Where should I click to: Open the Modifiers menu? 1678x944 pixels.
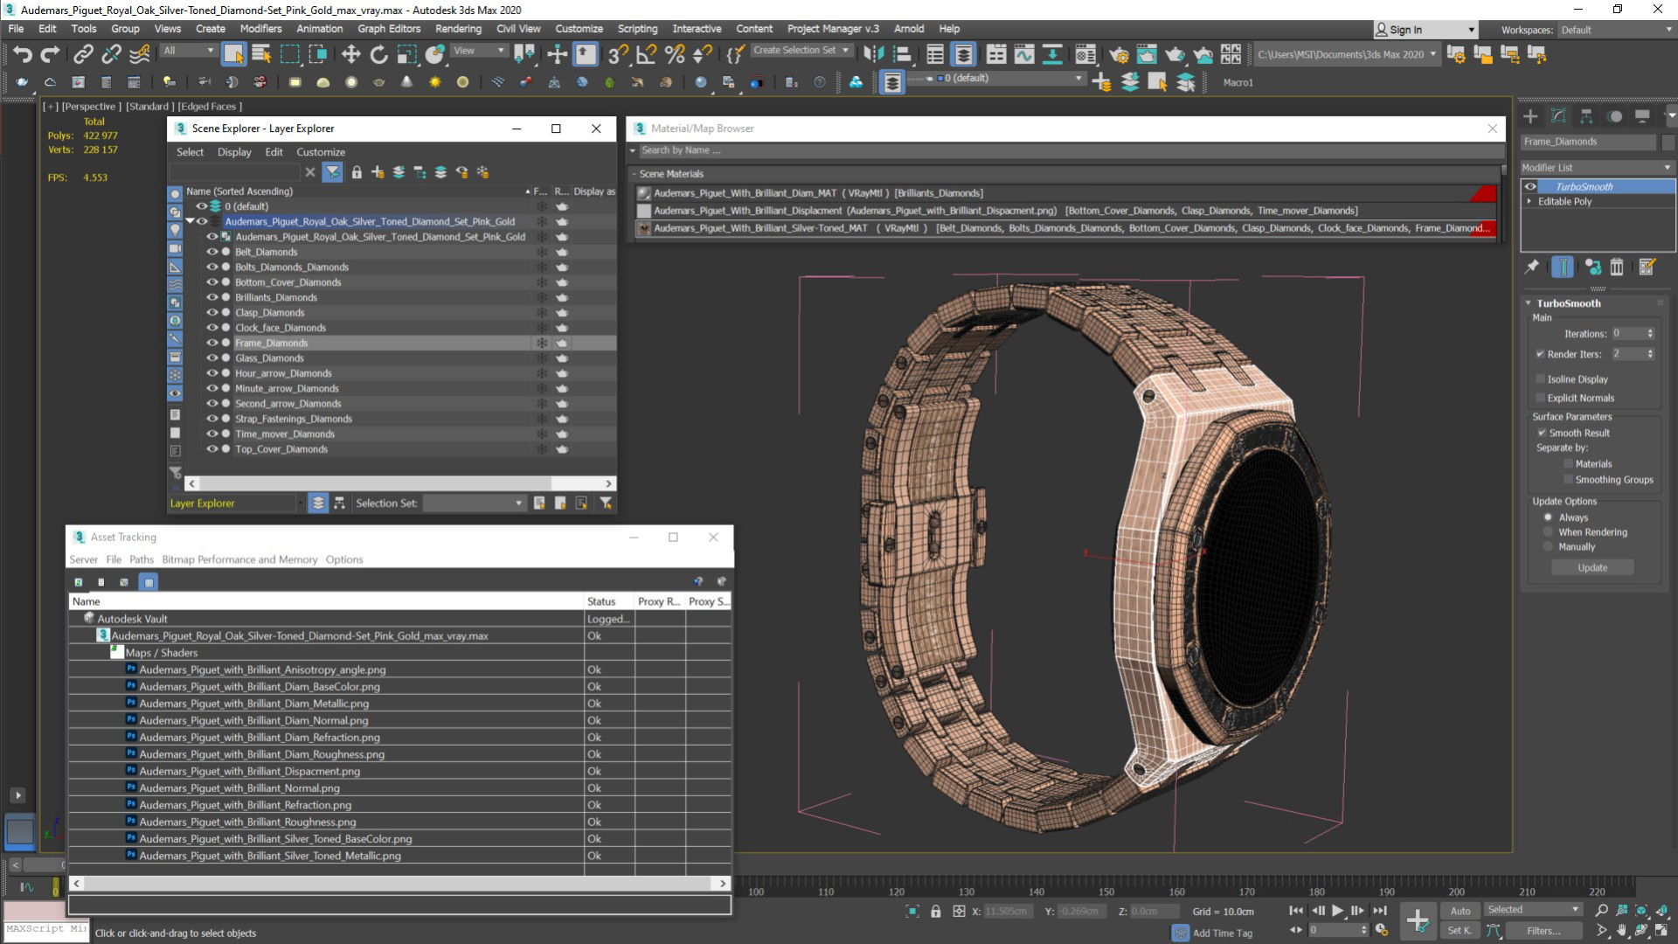260,29
